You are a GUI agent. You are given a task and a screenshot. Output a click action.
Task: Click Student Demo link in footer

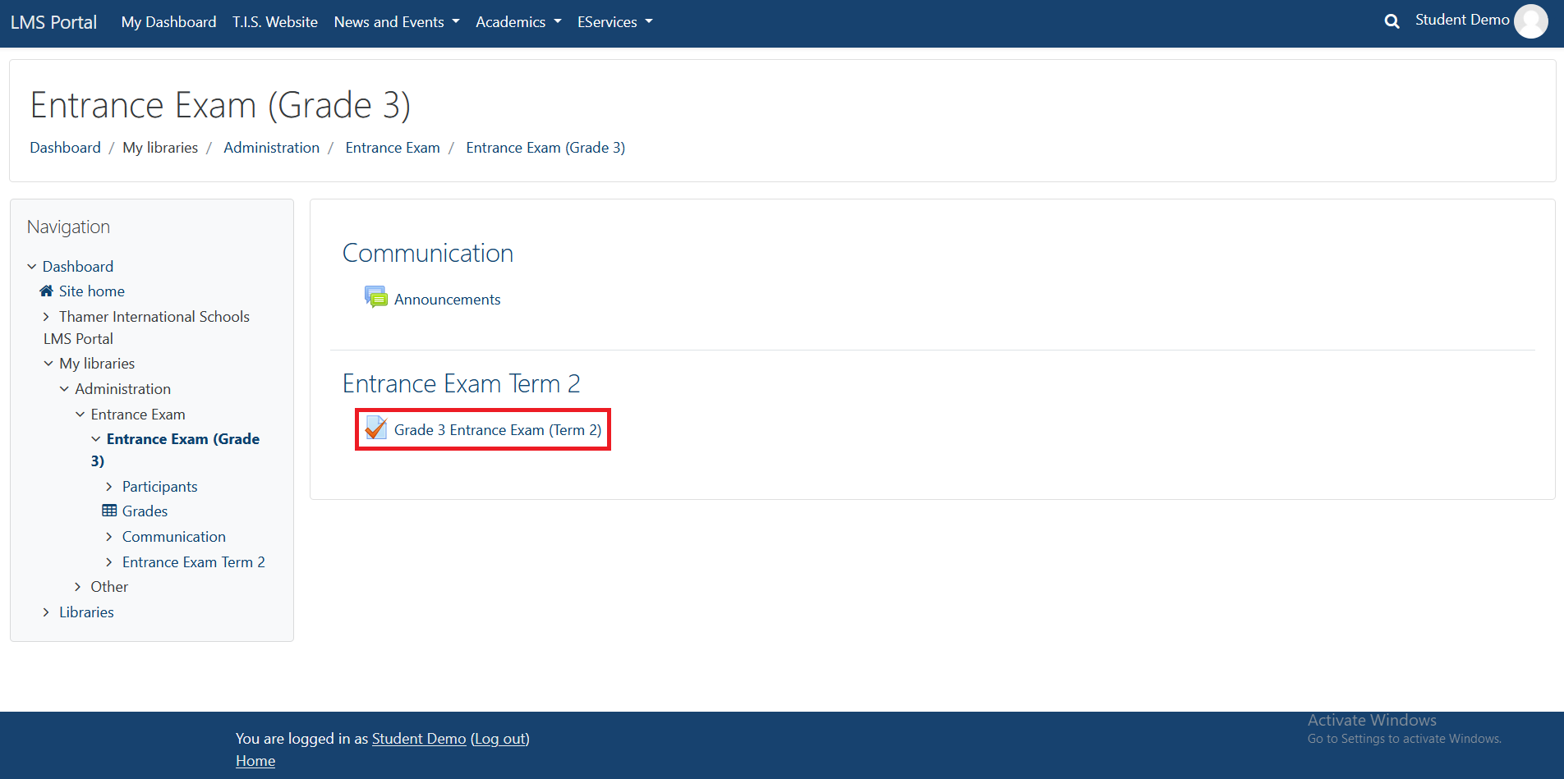[x=419, y=739]
